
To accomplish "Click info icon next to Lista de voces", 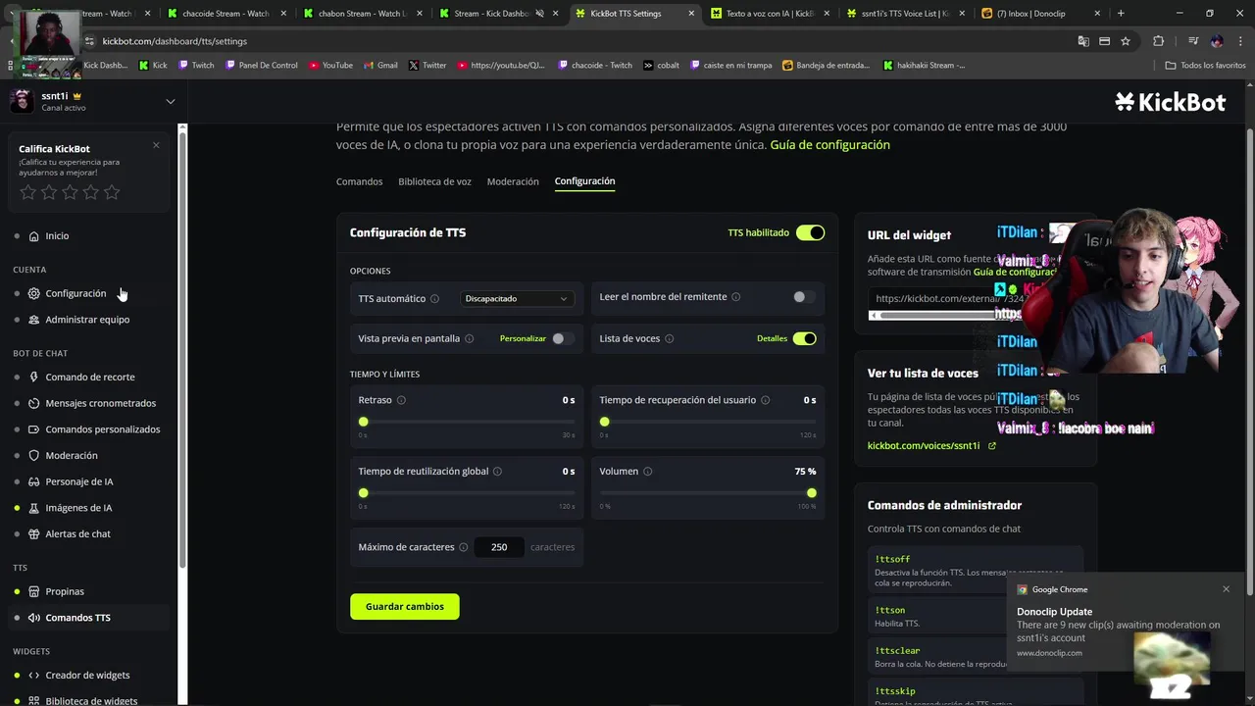I will [669, 339].
